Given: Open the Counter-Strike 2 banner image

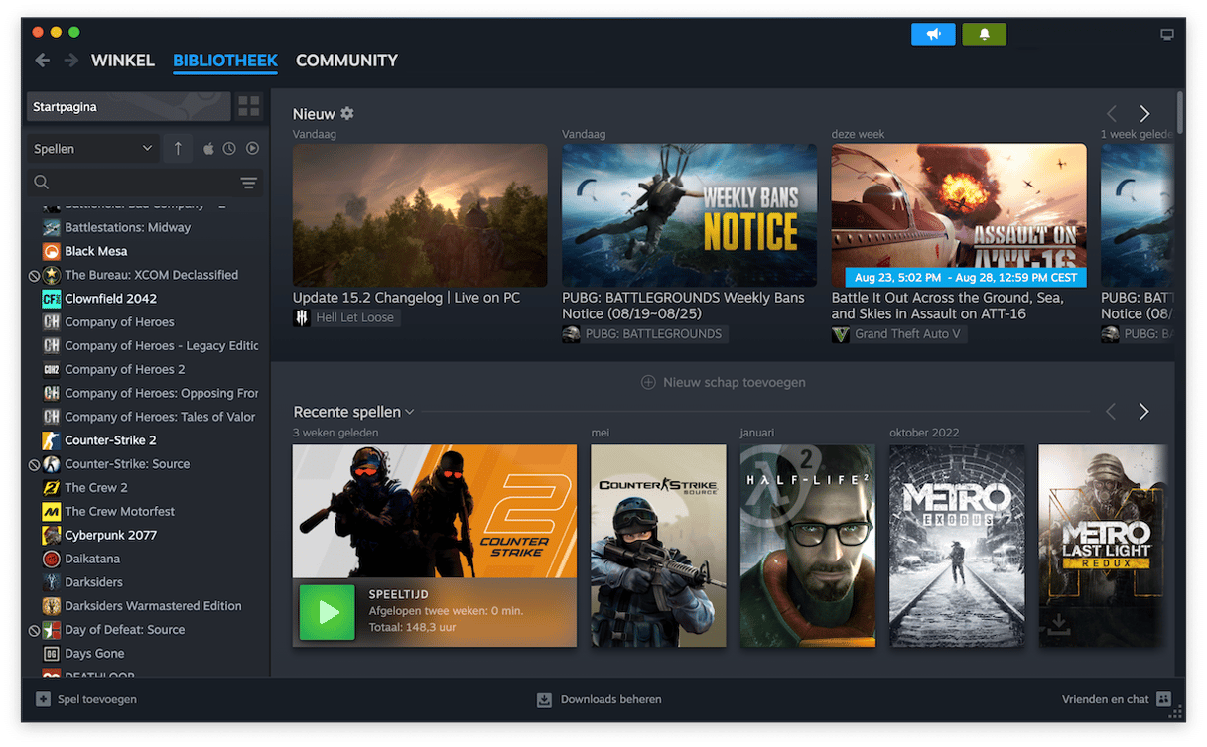Looking at the screenshot, I should point(434,511).
